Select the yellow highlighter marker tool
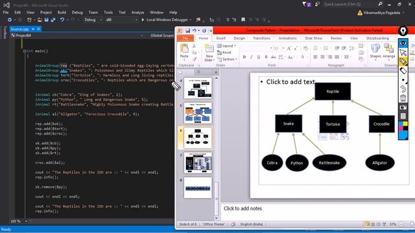The width and height of the screenshot is (415, 233). click(x=403, y=61)
